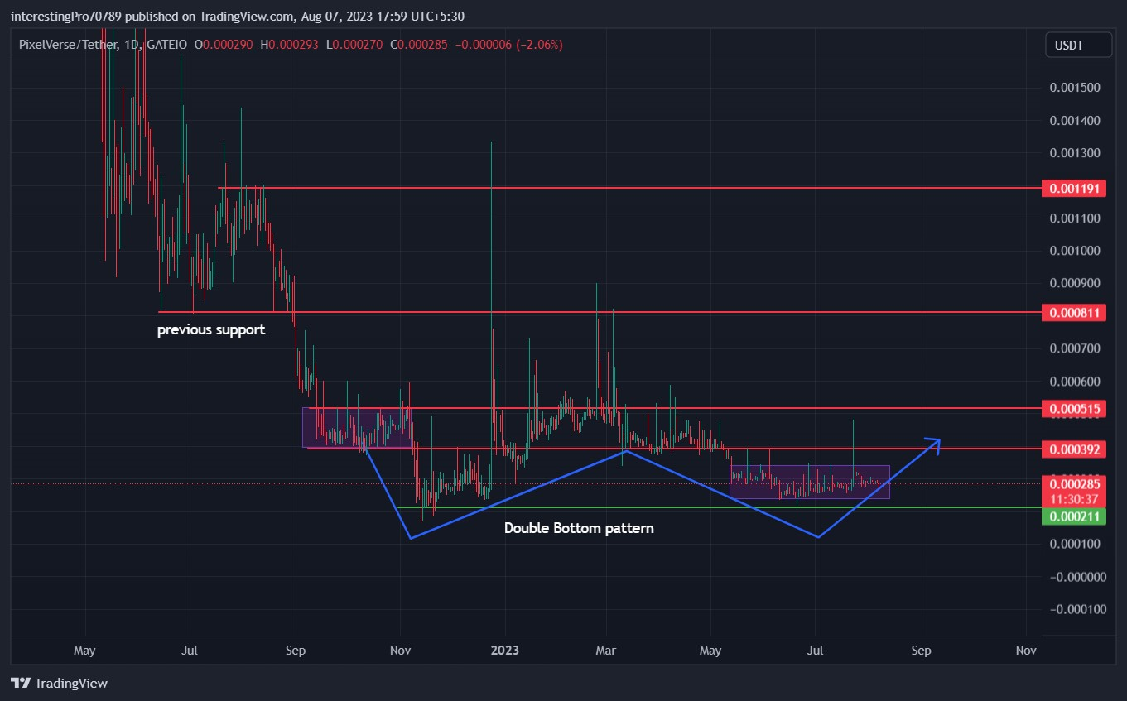Click the 0.000900 price scale tick

(x=1075, y=283)
